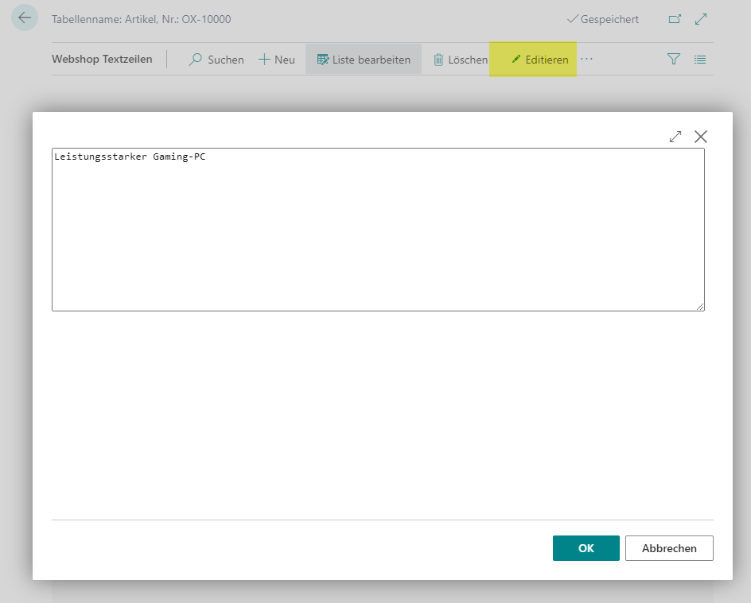
Task: Expand the page with the header arrows icon
Action: tap(701, 19)
